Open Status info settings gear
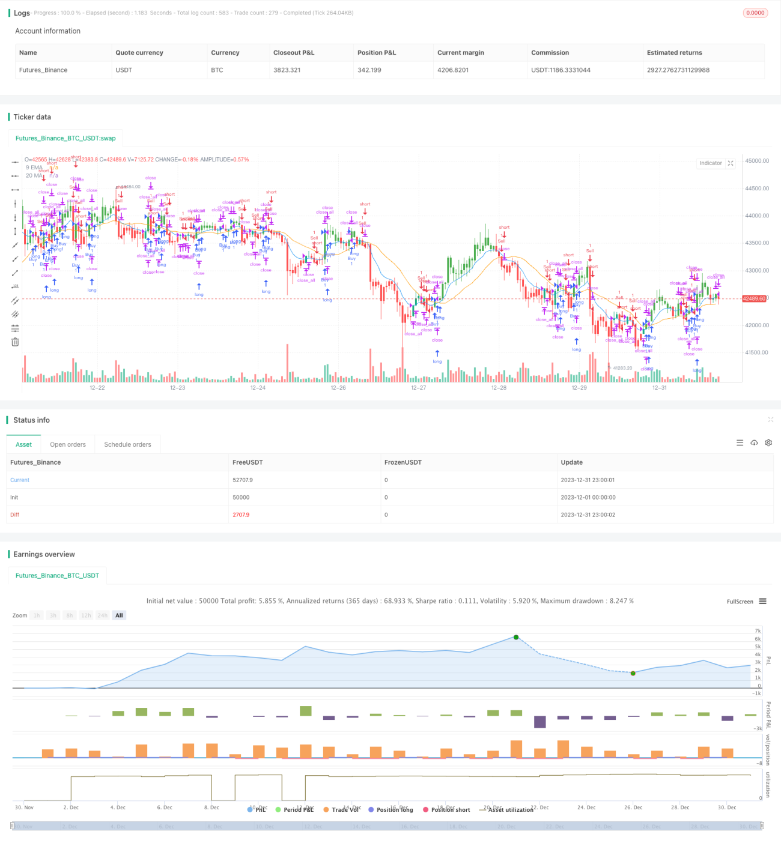The width and height of the screenshot is (781, 843). [768, 443]
